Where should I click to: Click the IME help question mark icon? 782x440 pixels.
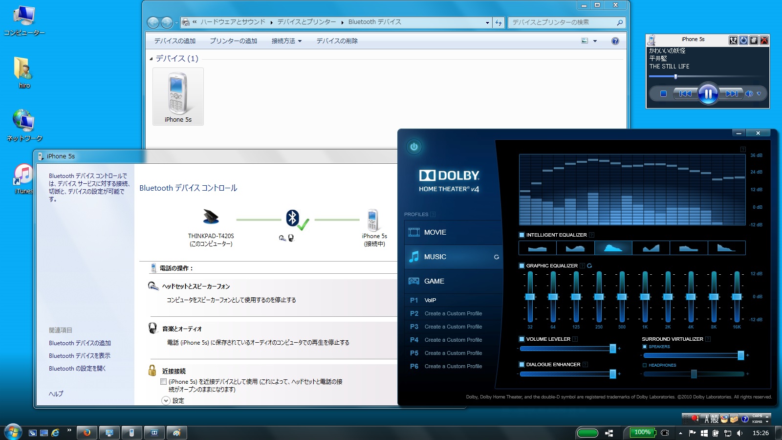pyautogui.click(x=745, y=419)
